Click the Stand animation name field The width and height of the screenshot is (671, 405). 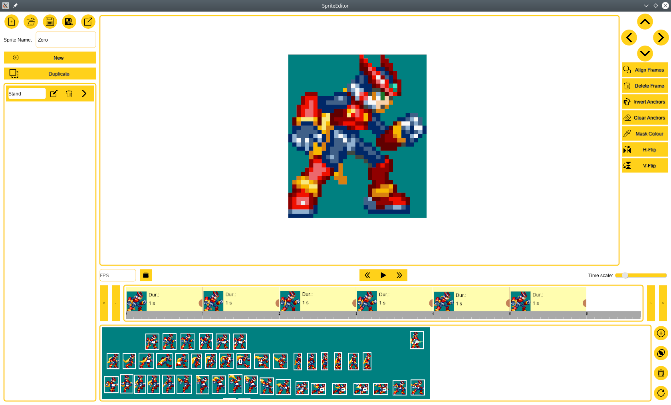tap(27, 93)
